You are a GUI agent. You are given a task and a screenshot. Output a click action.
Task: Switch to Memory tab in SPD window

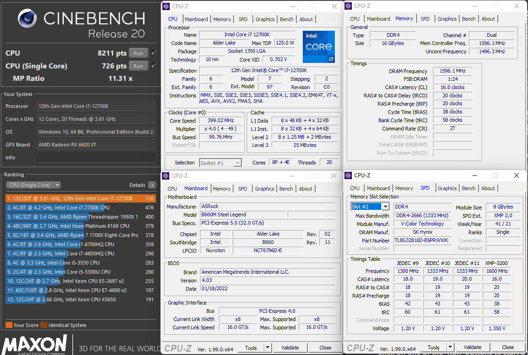tap(404, 188)
